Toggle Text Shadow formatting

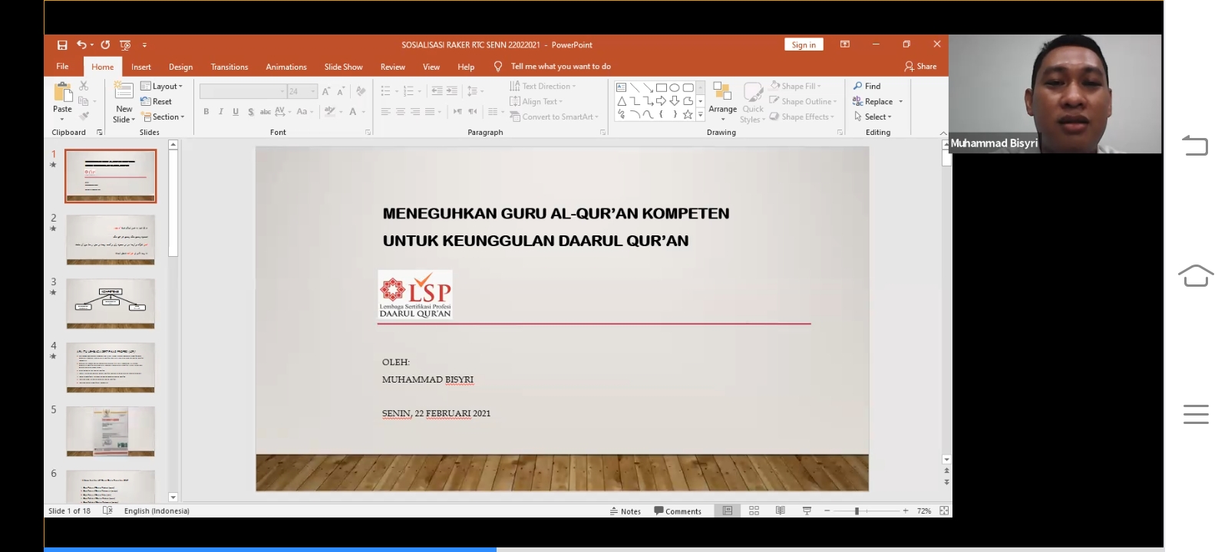(x=251, y=112)
